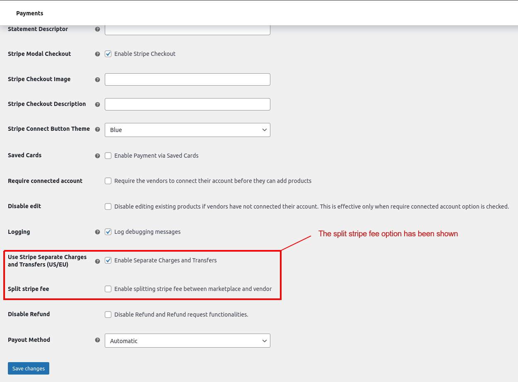Enable Payment via Saved Cards checkbox
The width and height of the screenshot is (518, 382).
pyautogui.click(x=108, y=156)
